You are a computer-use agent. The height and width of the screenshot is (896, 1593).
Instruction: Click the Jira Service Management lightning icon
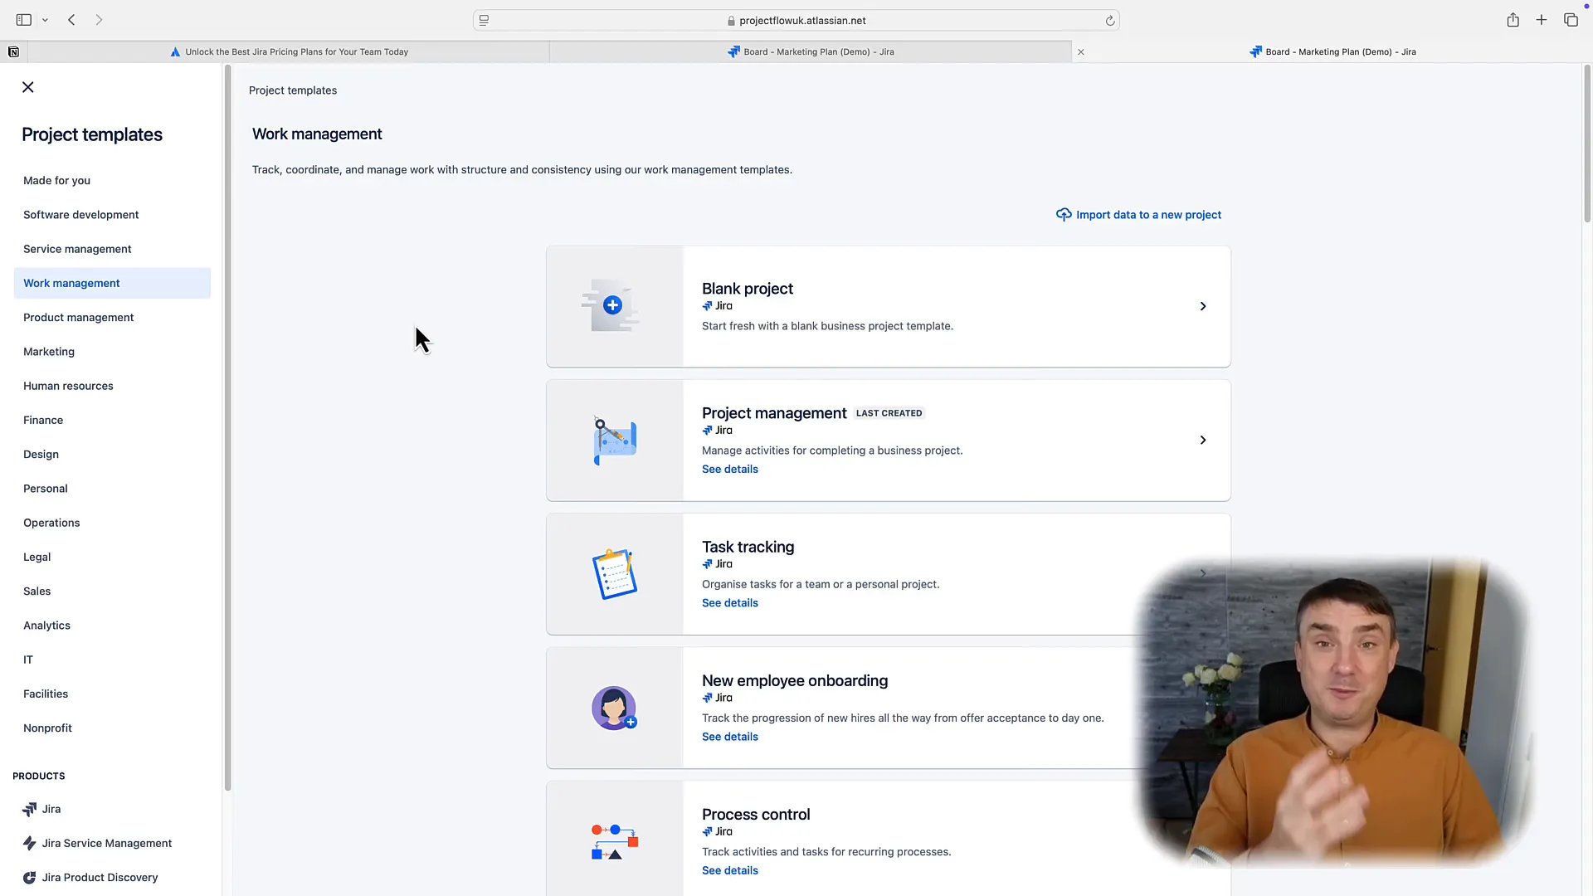(30, 843)
